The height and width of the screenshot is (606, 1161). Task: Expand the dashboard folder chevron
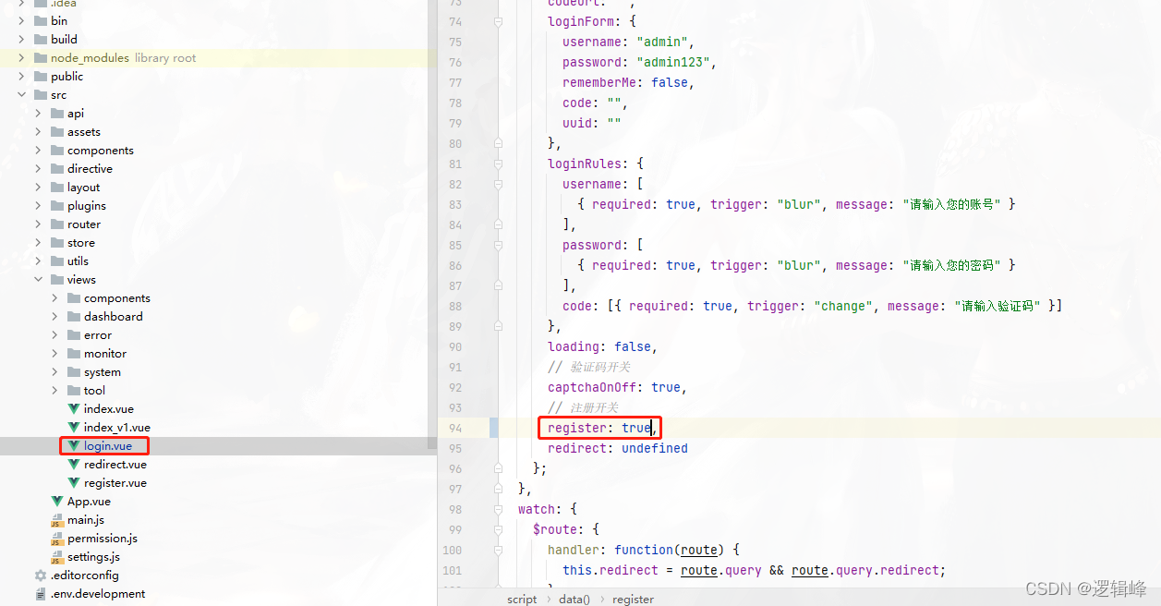coord(54,316)
